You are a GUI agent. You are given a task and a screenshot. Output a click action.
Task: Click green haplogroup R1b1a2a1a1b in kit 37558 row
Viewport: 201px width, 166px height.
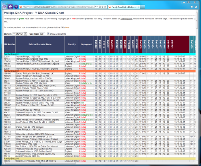click(85, 83)
